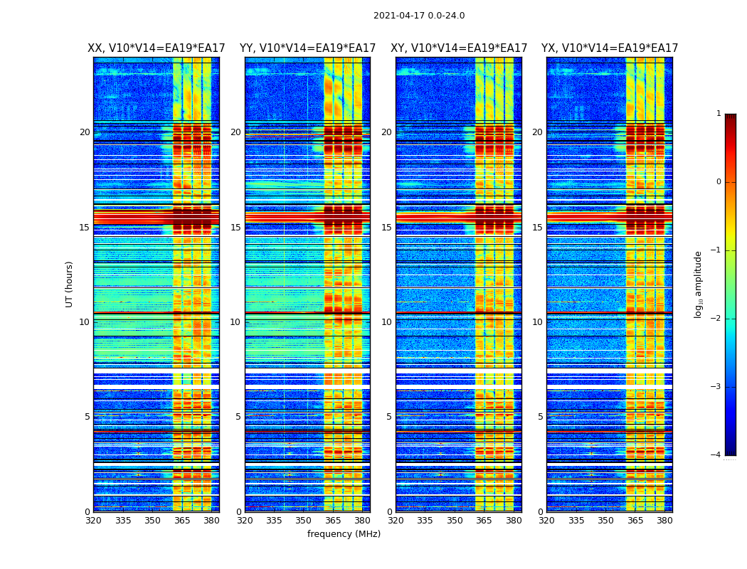
Task: Click the date title 2021-04-17 0.0-24.0
Action: coord(419,16)
